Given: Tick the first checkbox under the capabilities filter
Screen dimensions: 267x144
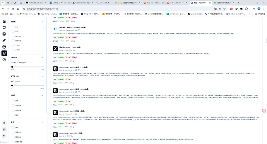Looking at the screenshot, I should click(13, 101).
